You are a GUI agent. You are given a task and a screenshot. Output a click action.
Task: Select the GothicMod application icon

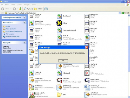(59, 80)
